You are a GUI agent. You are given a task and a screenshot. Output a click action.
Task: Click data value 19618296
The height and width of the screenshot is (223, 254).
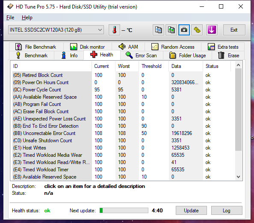(182, 133)
